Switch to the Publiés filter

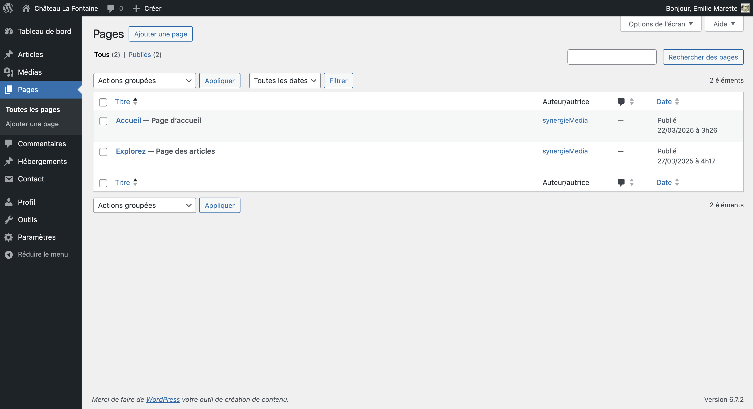click(140, 55)
